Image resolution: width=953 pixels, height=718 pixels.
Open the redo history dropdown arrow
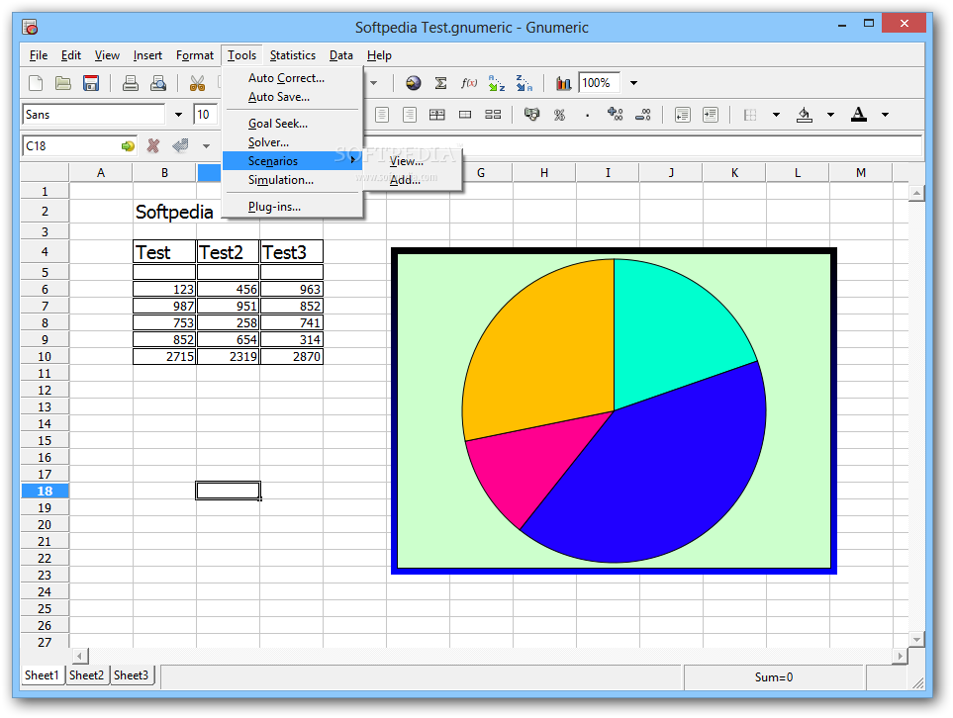click(x=373, y=83)
